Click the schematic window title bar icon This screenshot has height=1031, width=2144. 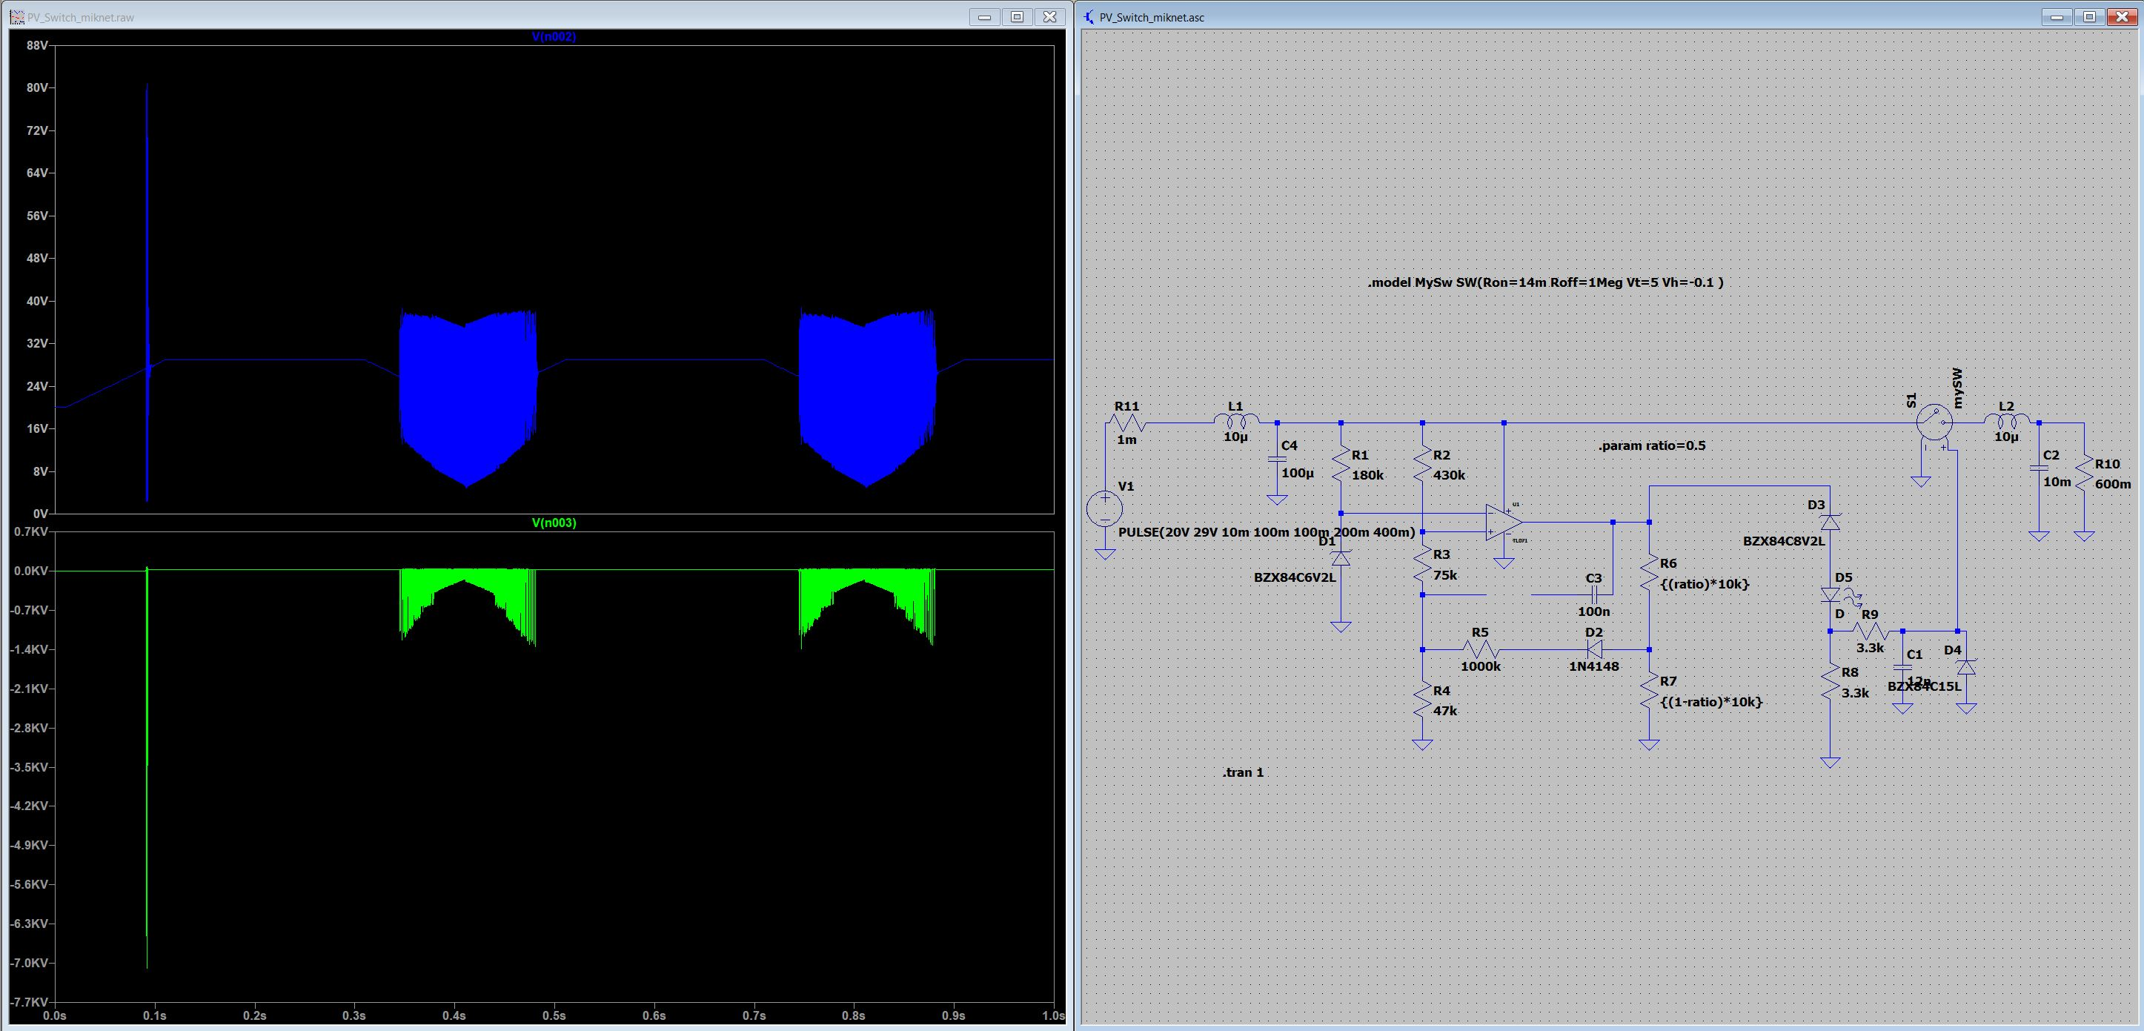coord(1089,16)
